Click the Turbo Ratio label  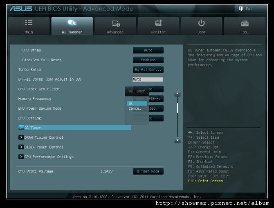coord(30,70)
